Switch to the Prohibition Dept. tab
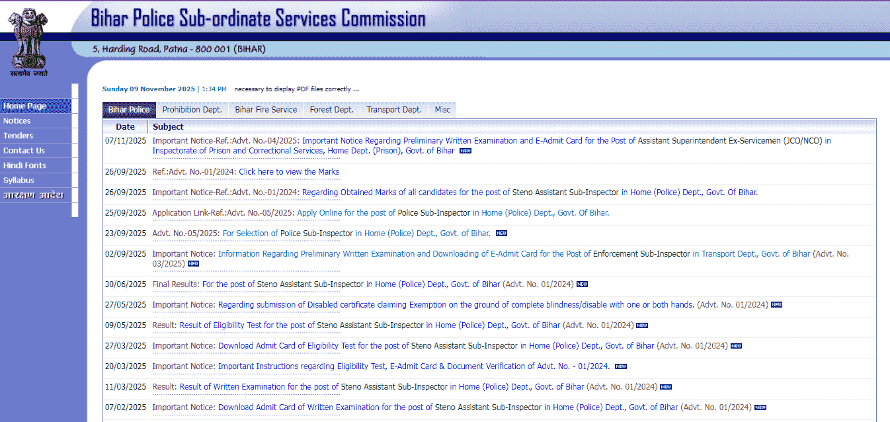 pyautogui.click(x=192, y=109)
